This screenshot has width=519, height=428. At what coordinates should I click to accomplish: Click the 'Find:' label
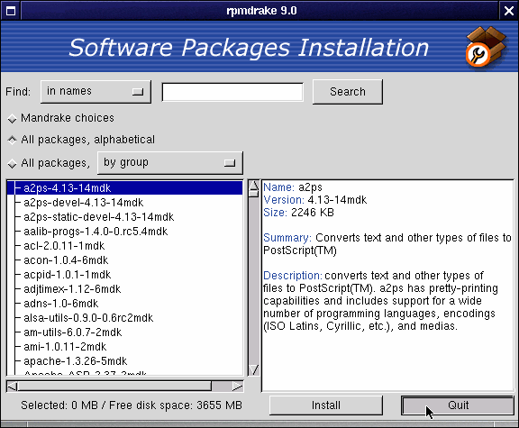pos(18,92)
